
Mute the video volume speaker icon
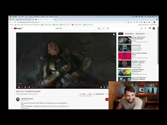pyautogui.click(x=25, y=87)
